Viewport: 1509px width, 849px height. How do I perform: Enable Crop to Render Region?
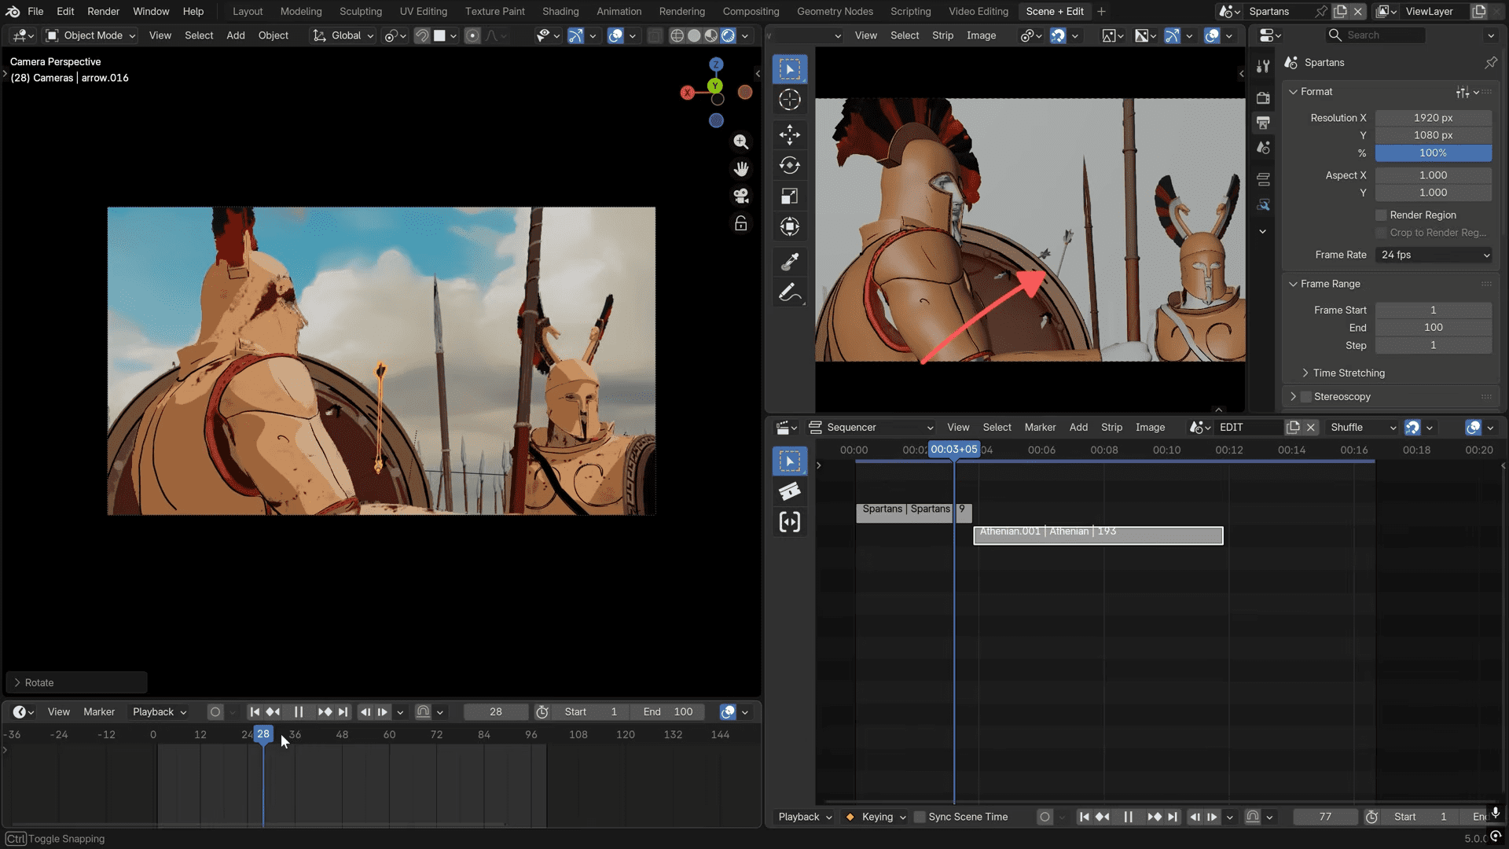(x=1382, y=233)
